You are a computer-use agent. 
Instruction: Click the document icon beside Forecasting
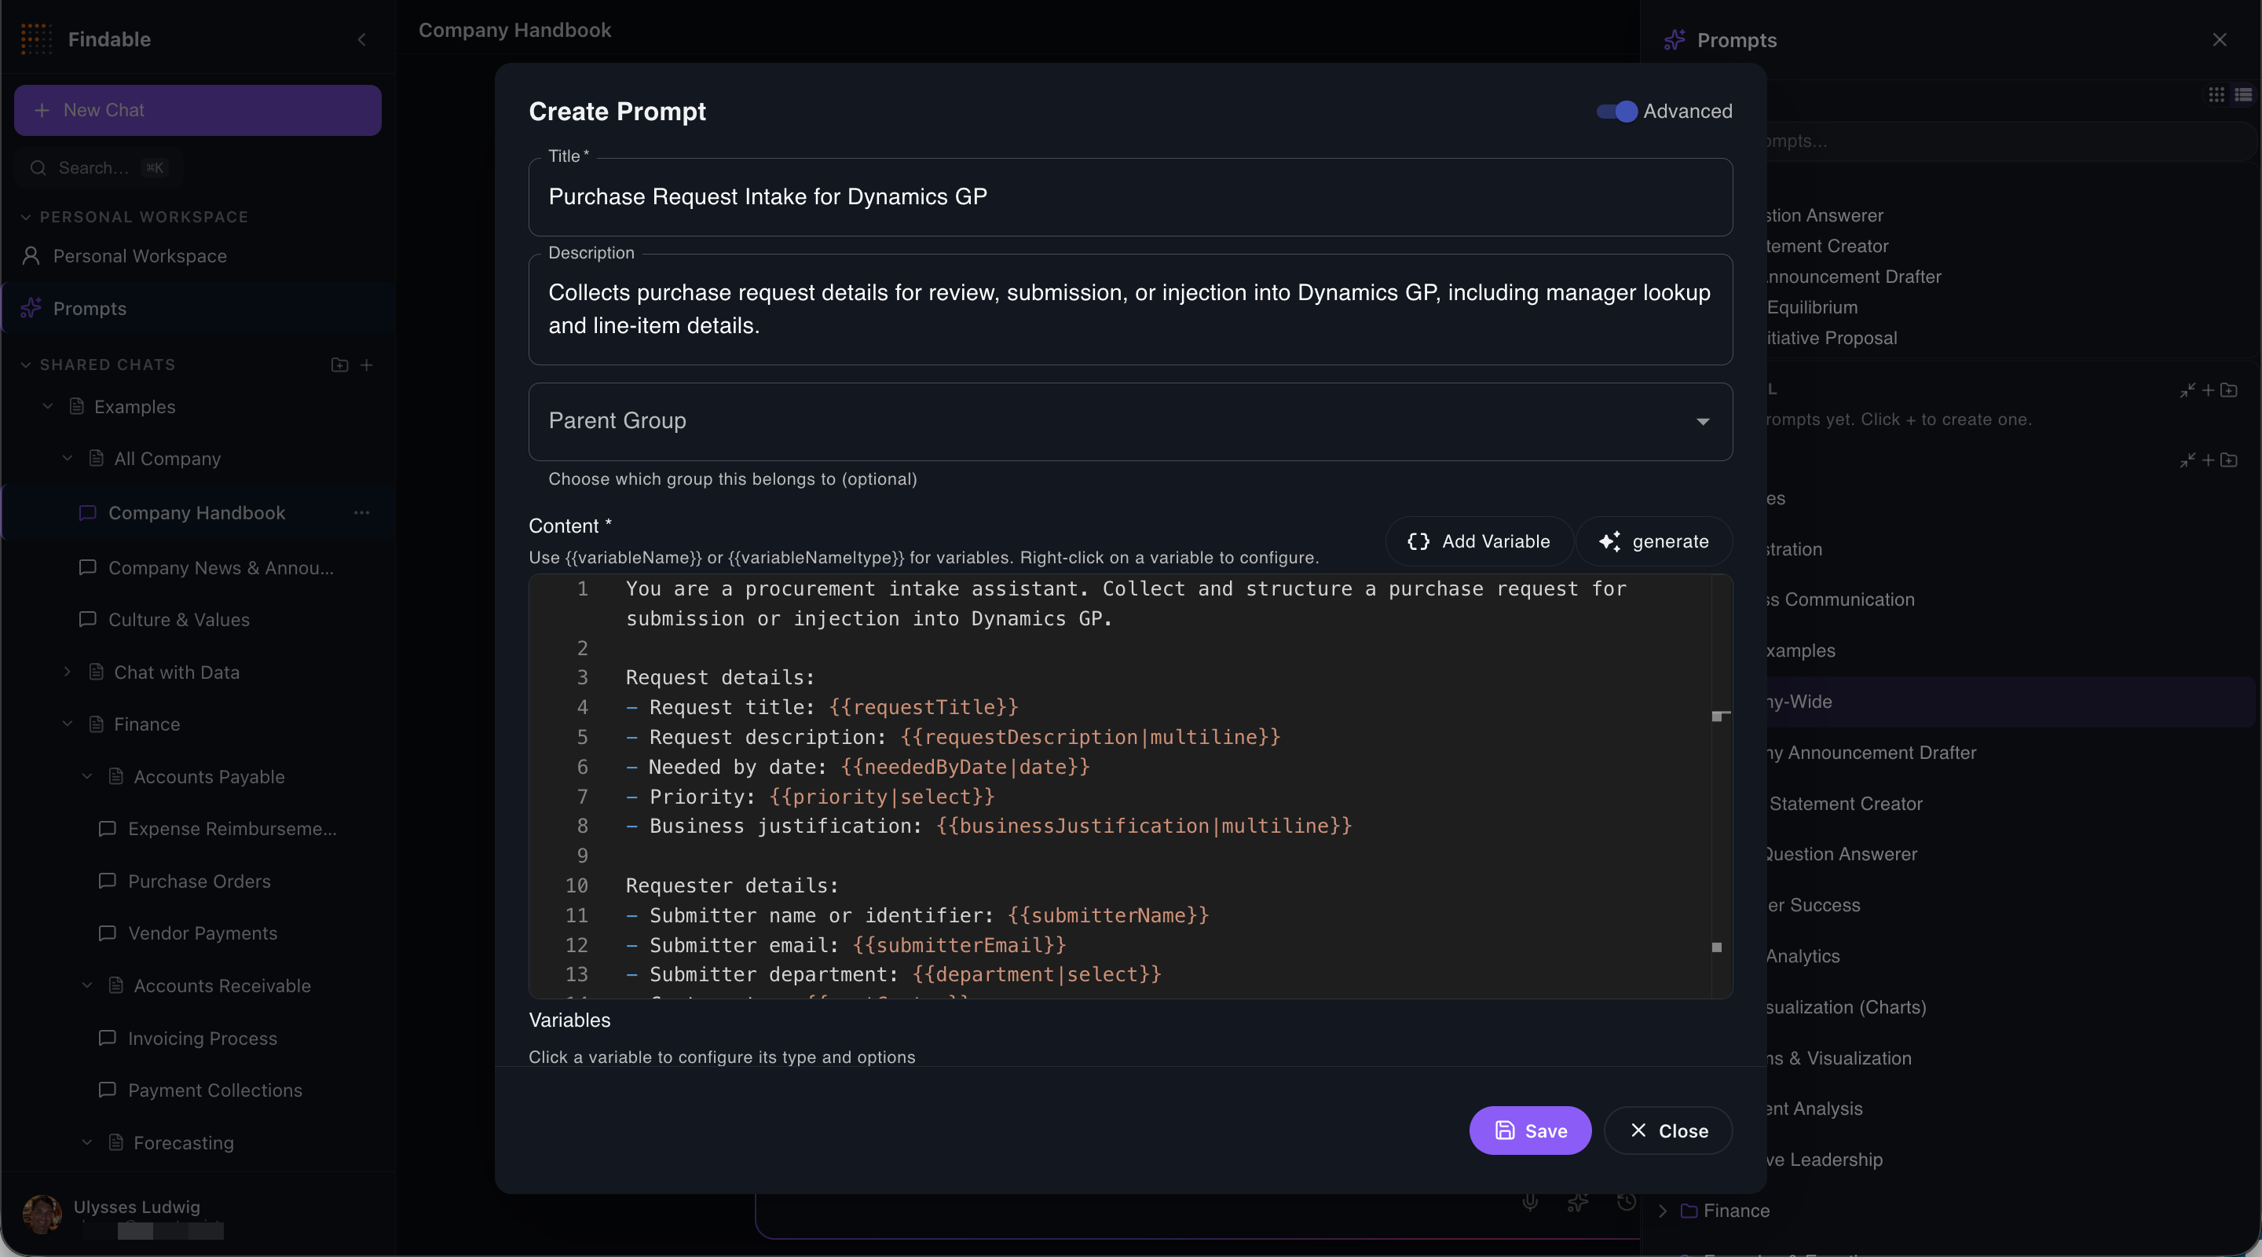[x=116, y=1142]
